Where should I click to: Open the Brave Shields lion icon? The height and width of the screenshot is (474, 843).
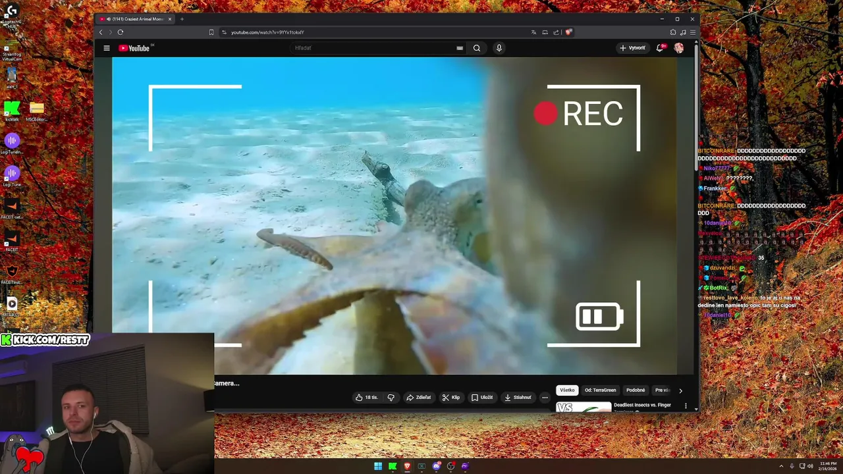pos(568,32)
